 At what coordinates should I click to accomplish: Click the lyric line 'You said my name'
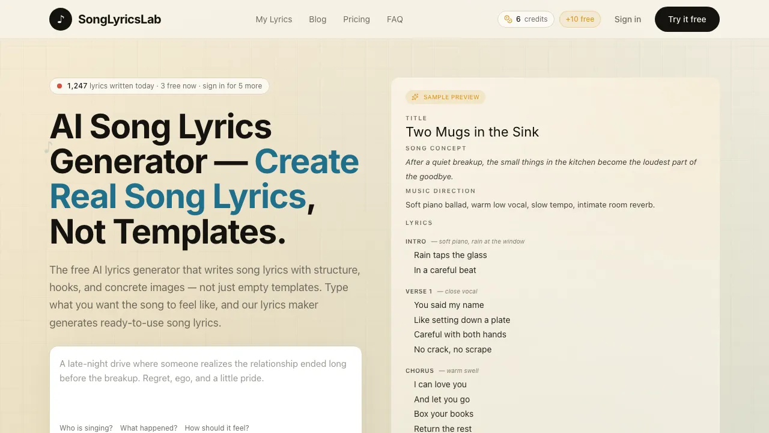click(449, 305)
